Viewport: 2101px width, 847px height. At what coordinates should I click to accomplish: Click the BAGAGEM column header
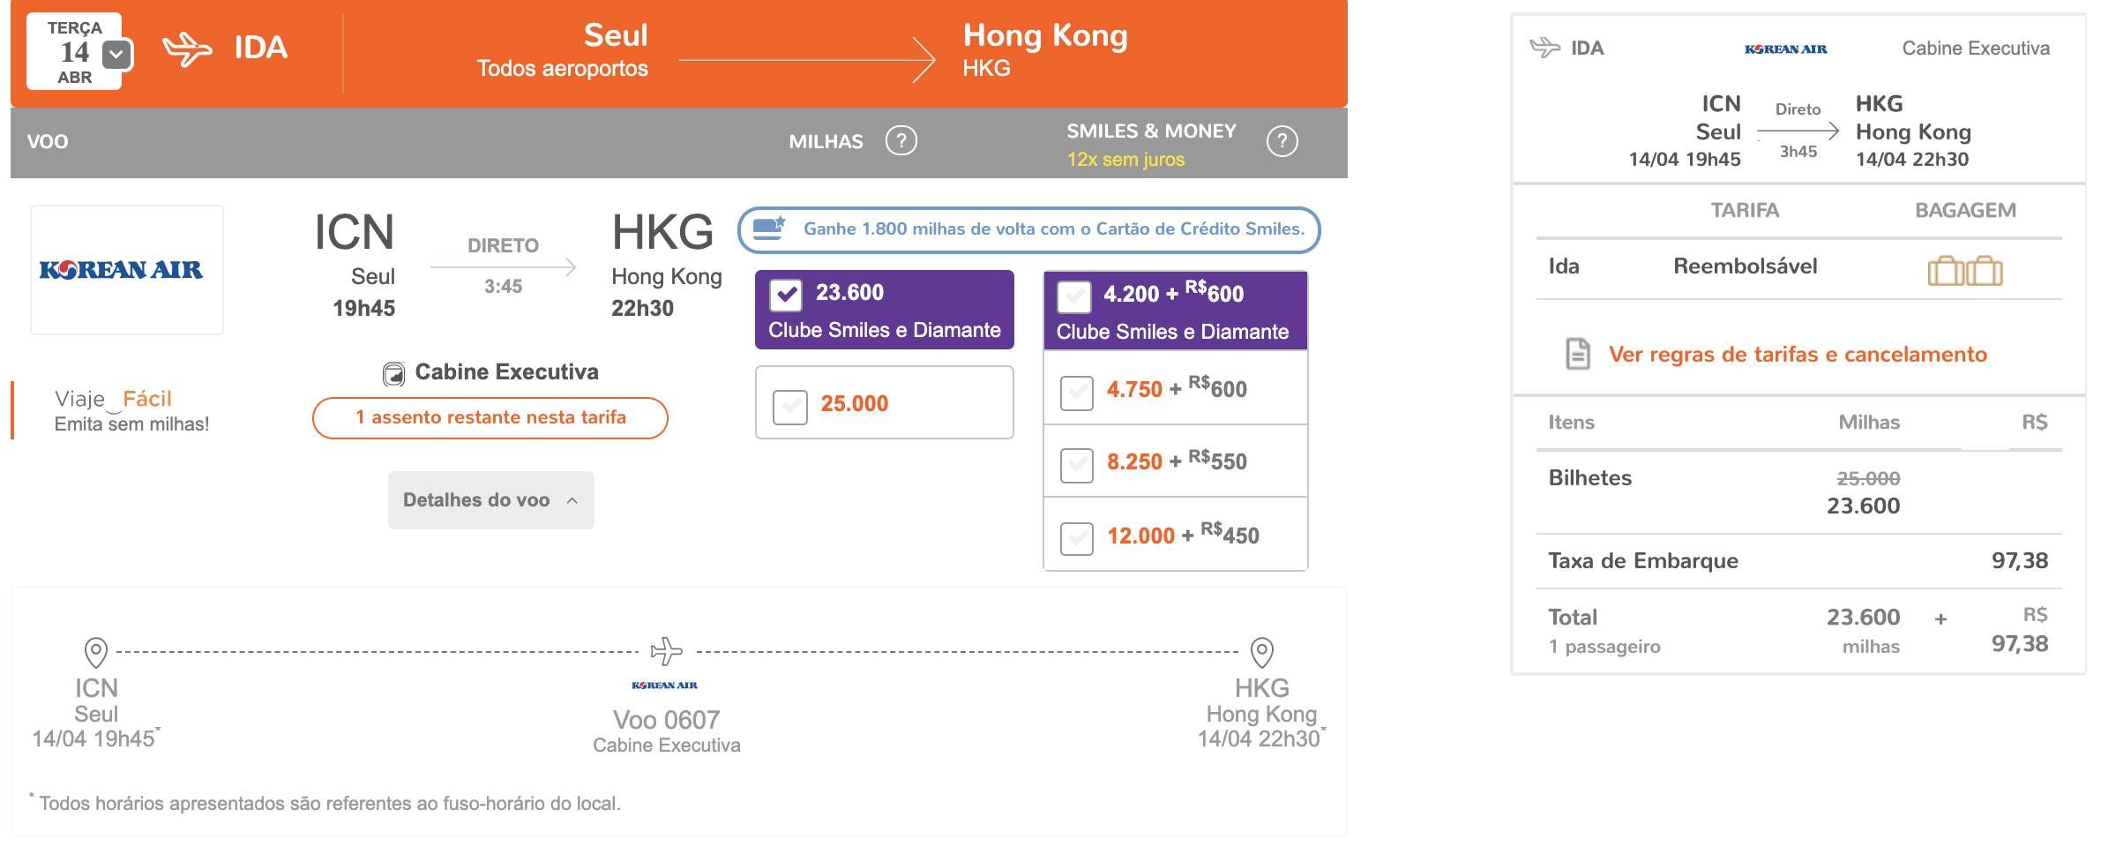(x=1965, y=210)
